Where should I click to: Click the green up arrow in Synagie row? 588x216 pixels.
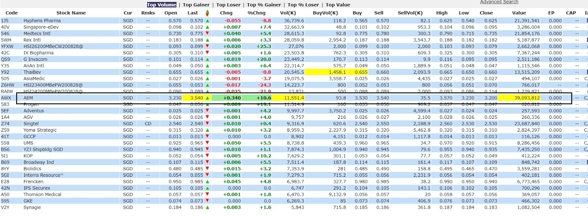click(x=207, y=207)
